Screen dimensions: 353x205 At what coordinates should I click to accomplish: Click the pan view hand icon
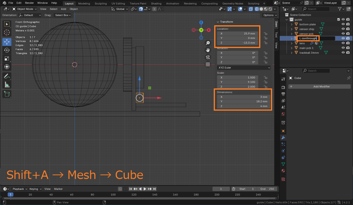(x=208, y=50)
